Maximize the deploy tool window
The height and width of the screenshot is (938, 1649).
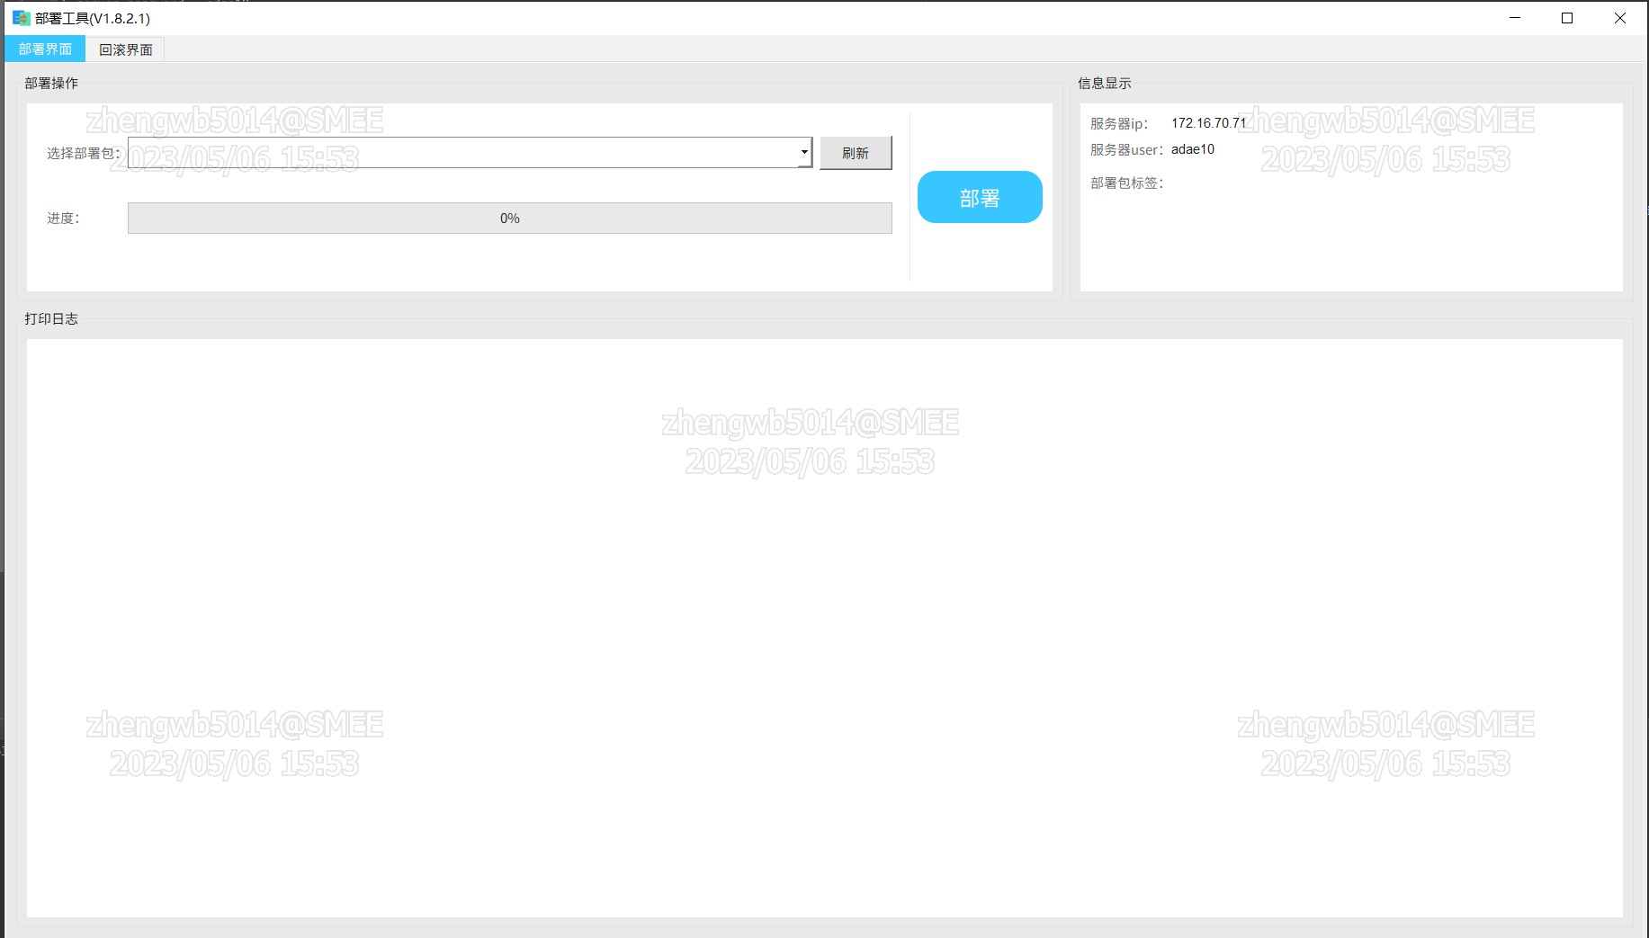[x=1567, y=18]
